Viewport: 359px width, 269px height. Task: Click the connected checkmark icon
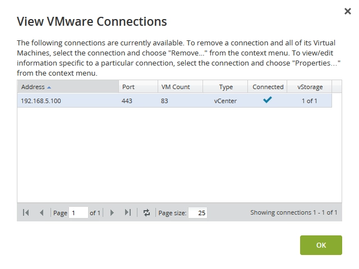click(x=268, y=100)
